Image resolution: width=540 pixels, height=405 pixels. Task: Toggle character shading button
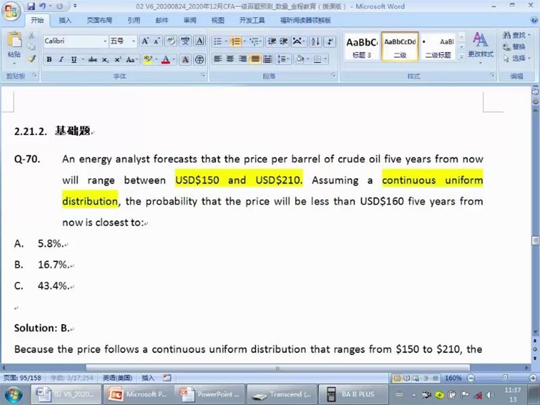(x=185, y=59)
